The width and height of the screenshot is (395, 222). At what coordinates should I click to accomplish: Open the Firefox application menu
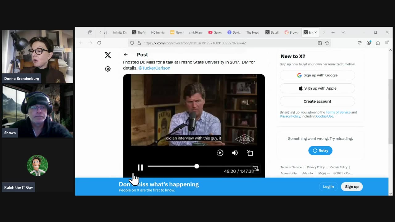(387, 43)
